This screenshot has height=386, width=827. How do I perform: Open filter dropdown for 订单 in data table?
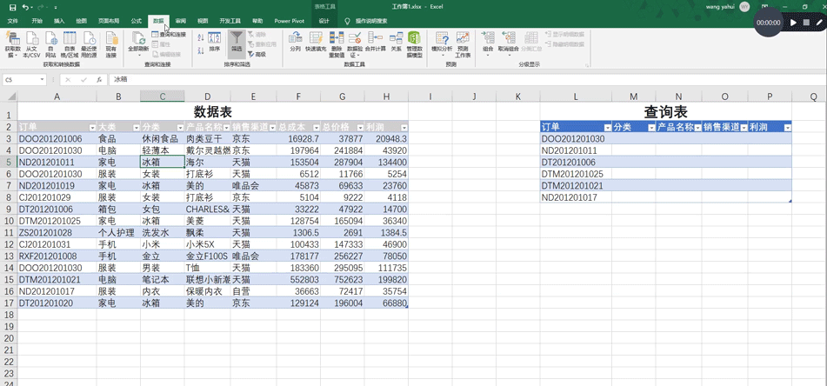coord(92,128)
